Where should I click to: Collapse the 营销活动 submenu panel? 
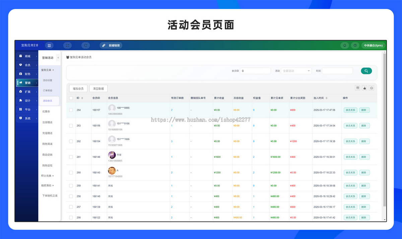pos(58,58)
